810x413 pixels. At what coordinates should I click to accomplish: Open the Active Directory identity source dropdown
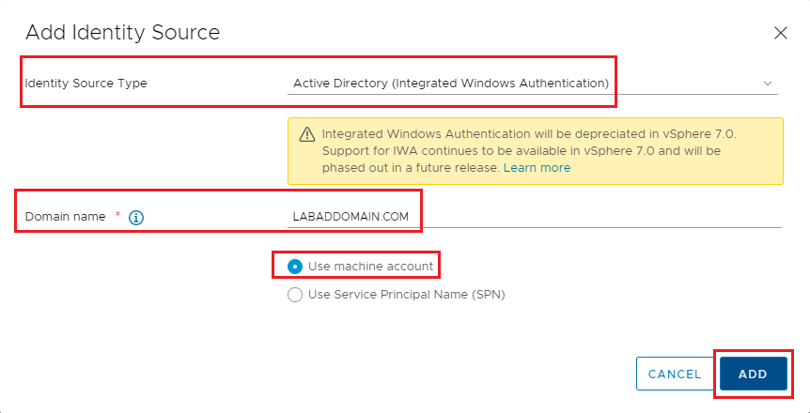pyautogui.click(x=451, y=84)
